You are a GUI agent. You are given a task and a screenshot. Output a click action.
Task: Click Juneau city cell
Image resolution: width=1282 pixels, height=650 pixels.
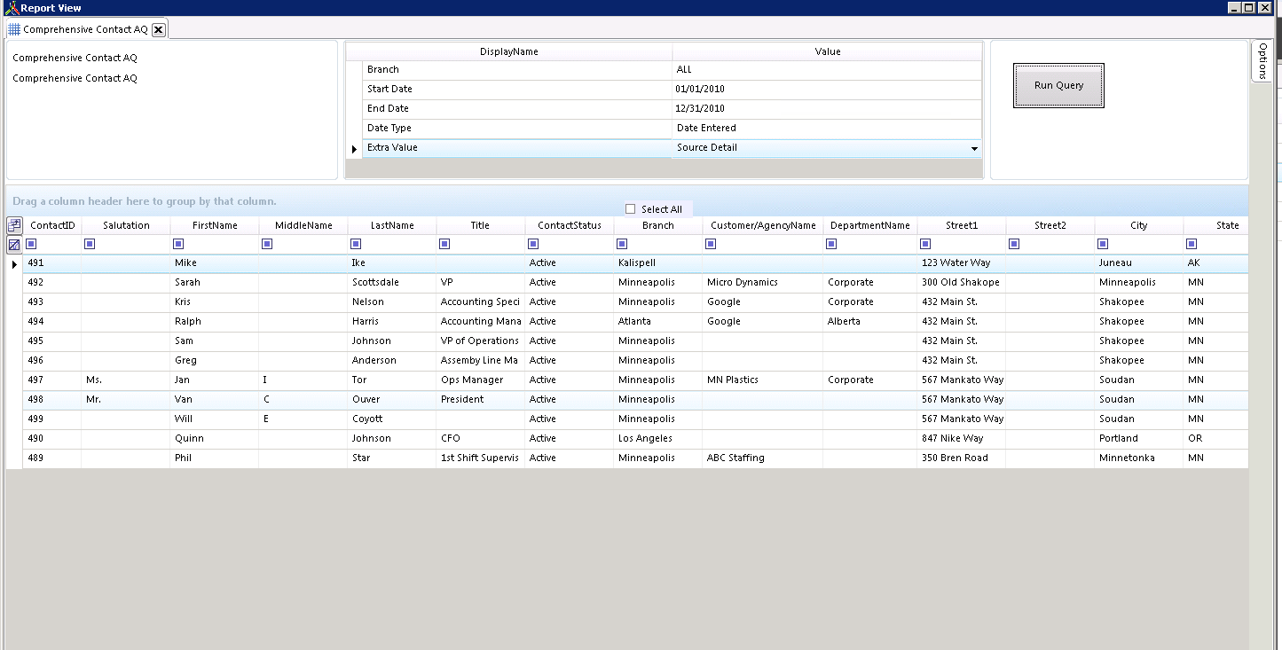(x=1139, y=262)
